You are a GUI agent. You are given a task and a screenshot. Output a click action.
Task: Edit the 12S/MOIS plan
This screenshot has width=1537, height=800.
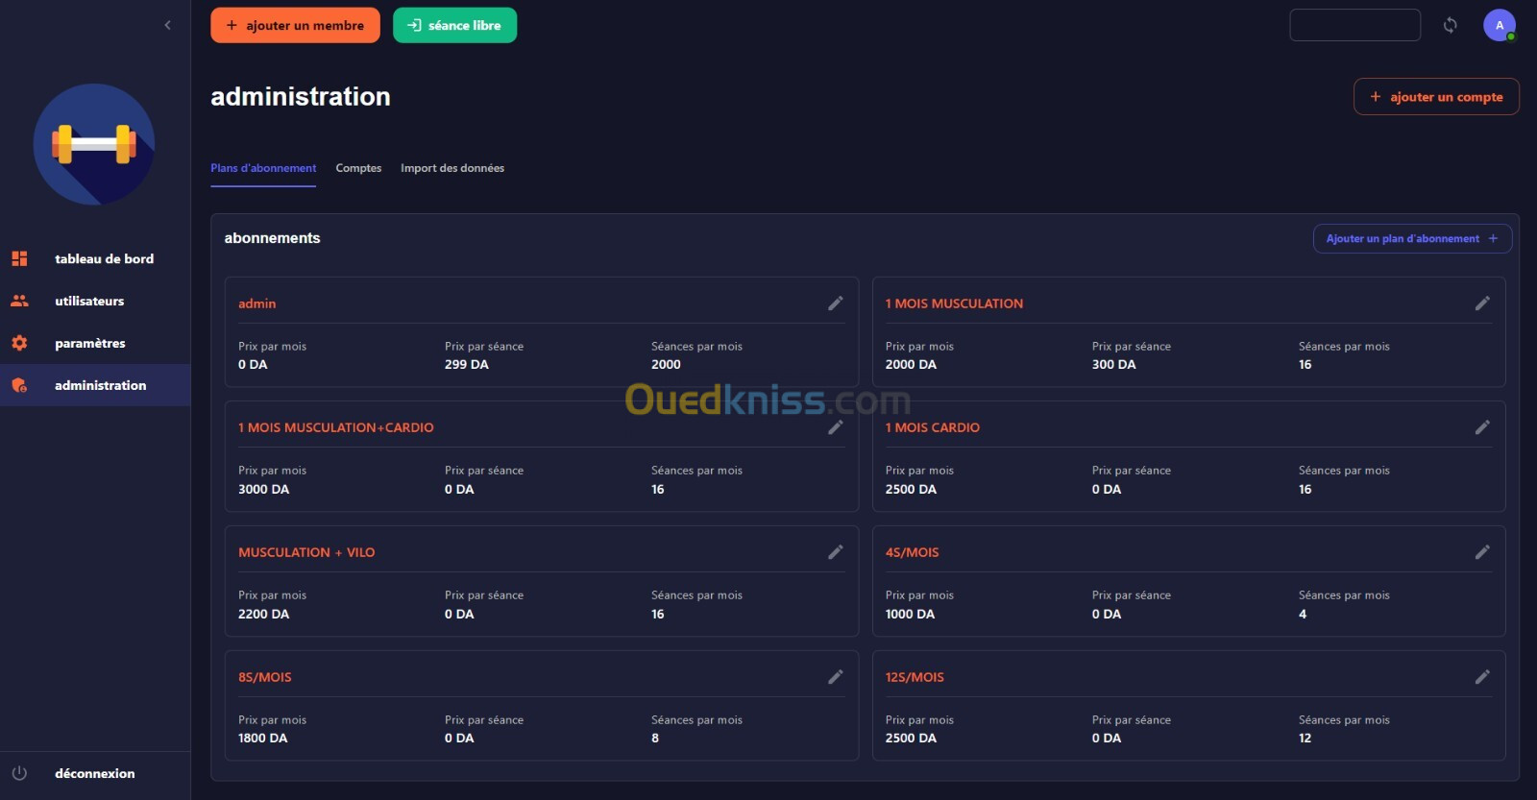click(1482, 677)
